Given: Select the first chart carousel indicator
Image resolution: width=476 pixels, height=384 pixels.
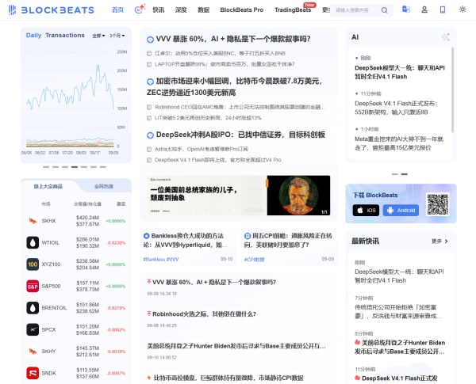Looking at the screenshot, I should pyautogui.click(x=46, y=167).
